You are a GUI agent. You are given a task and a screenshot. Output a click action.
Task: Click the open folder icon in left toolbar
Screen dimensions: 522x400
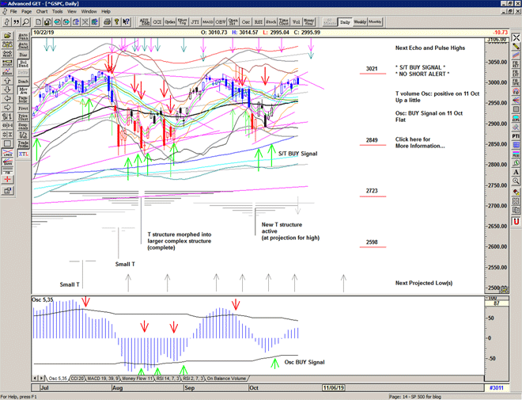click(7, 36)
